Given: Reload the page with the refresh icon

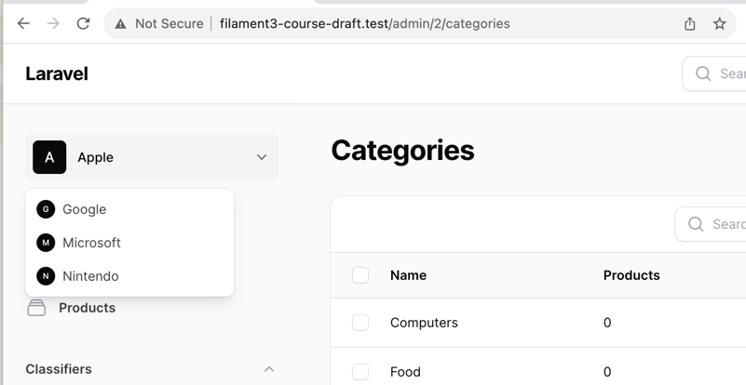Looking at the screenshot, I should click(x=83, y=23).
